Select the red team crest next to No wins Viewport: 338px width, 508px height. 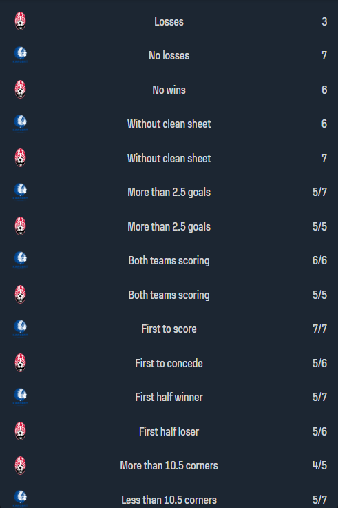tap(21, 90)
